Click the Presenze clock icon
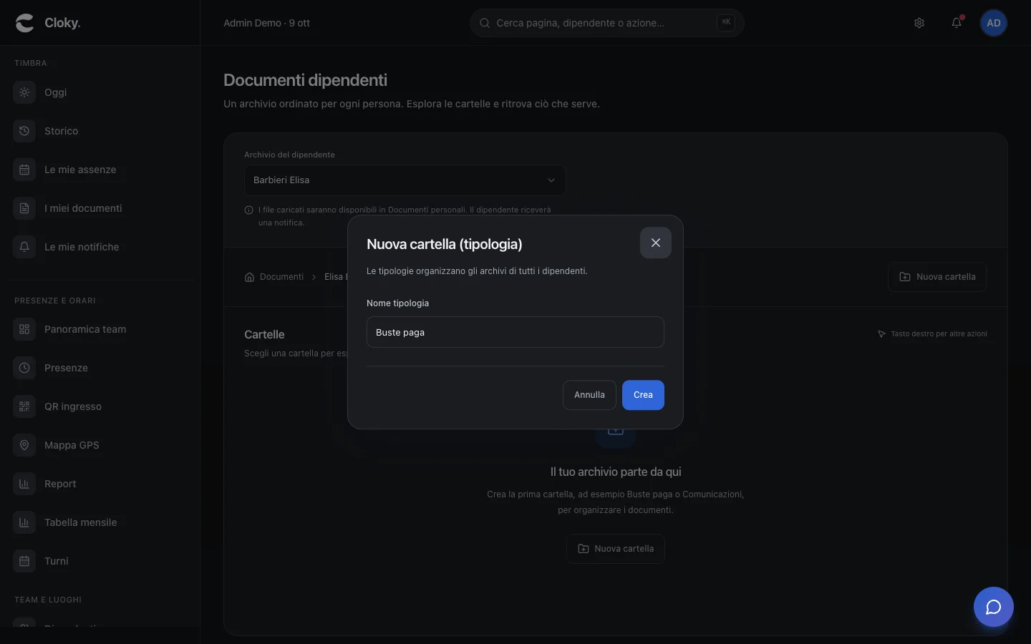This screenshot has width=1031, height=644. click(24, 368)
